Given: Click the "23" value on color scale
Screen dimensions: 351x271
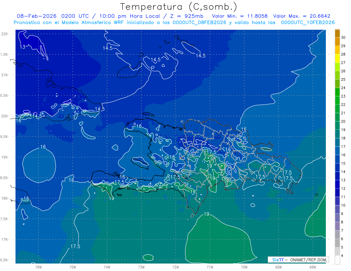Looking at the screenshot, I should click(x=344, y=96).
